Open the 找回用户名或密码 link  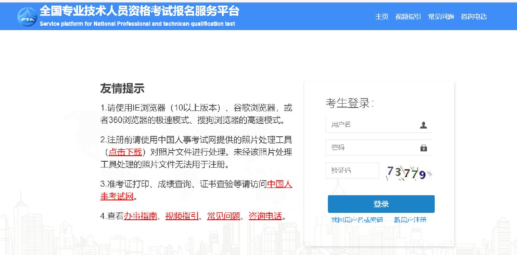pyautogui.click(x=357, y=220)
